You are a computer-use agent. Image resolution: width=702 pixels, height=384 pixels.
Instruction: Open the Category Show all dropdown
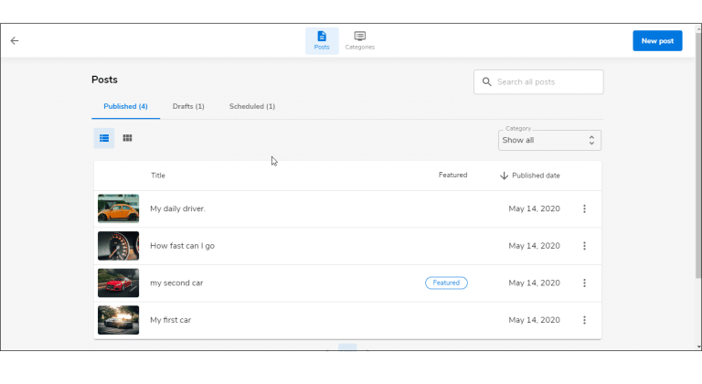coord(549,140)
